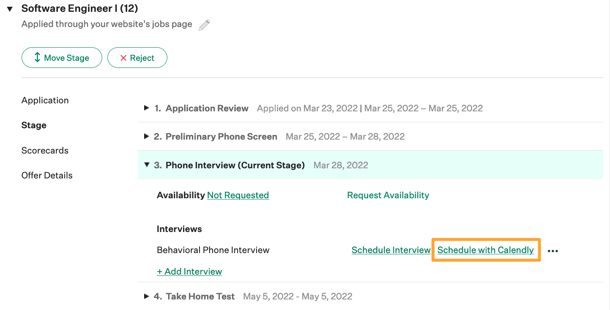Click the Reject button
Viewport: 610px width, 310px height.
pyautogui.click(x=137, y=58)
